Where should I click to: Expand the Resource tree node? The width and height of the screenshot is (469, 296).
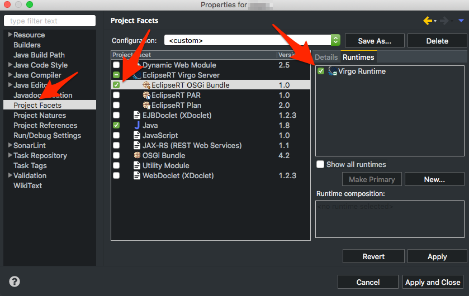(x=10, y=35)
